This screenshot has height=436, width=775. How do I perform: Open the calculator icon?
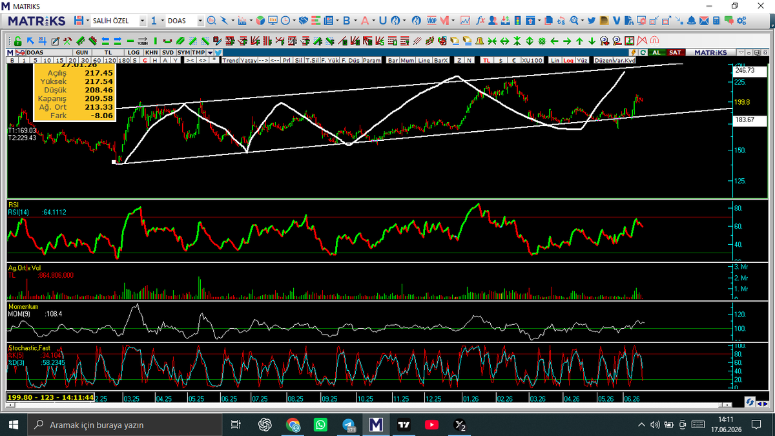(x=716, y=21)
